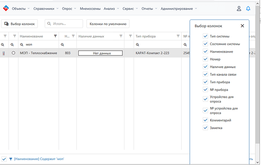Expand the Объекты menu
The height and width of the screenshot is (168, 261).
21,9
